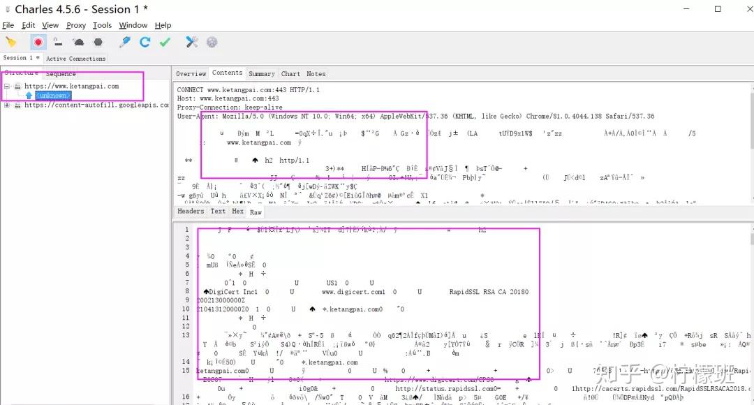Click the CONNECT www.ketangpai.com:443 line

(x=248, y=90)
